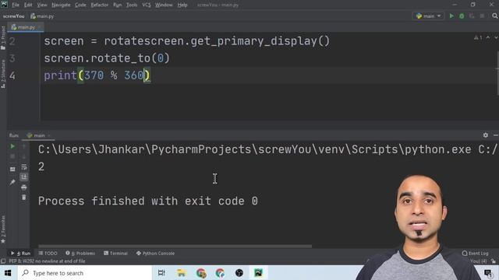499x280 pixels.
Task: Open the View menu
Action: pos(41,5)
